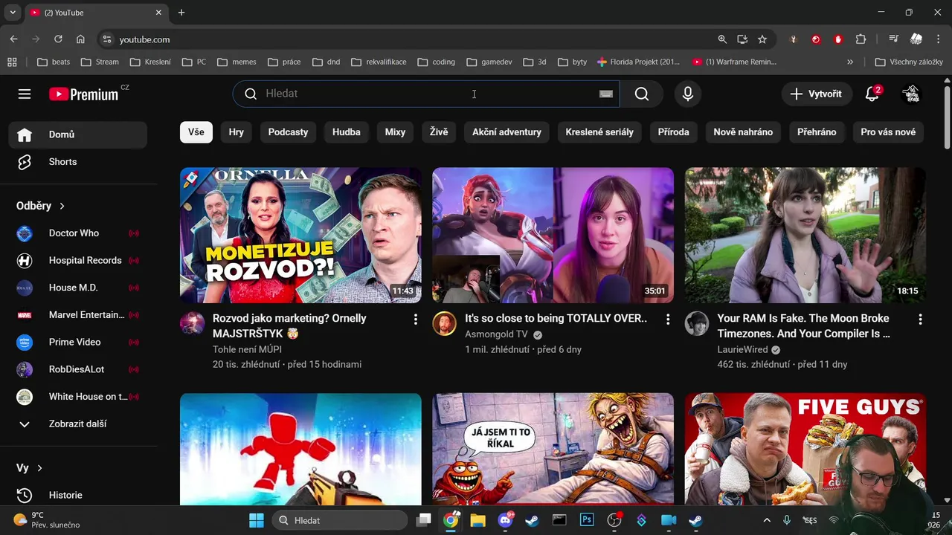The image size is (952, 535).
Task: Click the magnifier search button beside Hledat field
Action: [x=642, y=94]
